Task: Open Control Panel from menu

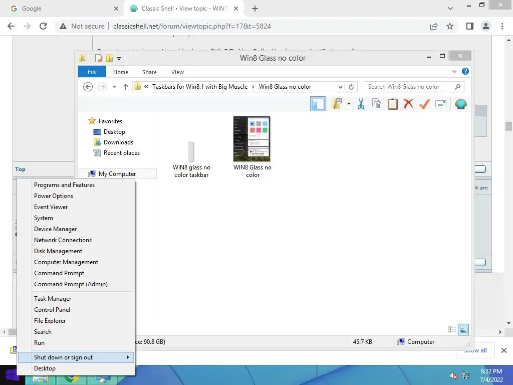Action: tap(76, 310)
